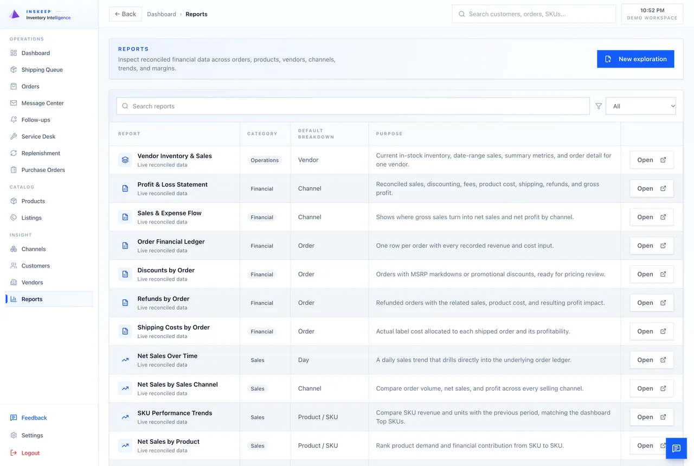Click the Net Sales by Sales Channel trend icon
The image size is (694, 466).
pos(125,388)
